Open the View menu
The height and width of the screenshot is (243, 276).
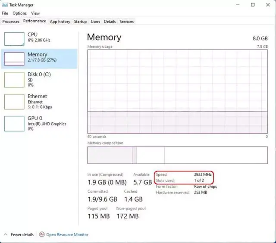pyautogui.click(x=35, y=13)
